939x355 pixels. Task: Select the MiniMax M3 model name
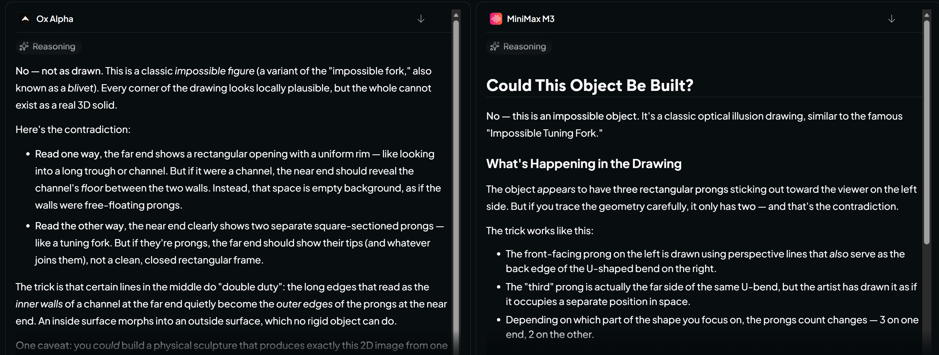[531, 19]
